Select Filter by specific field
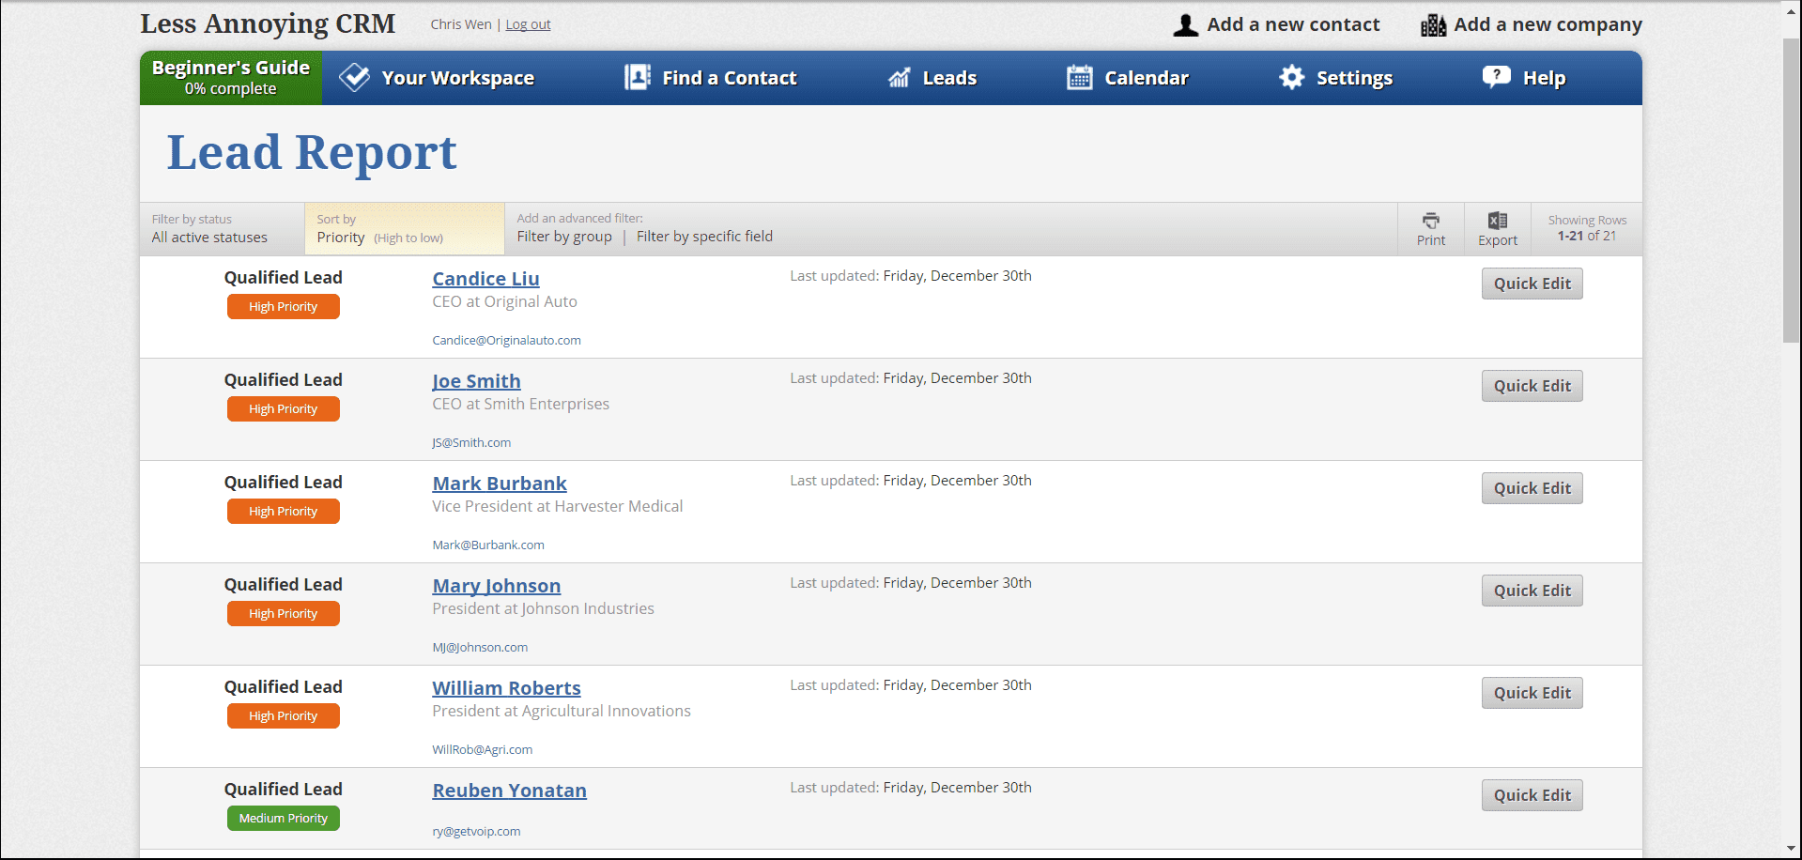 tap(704, 237)
